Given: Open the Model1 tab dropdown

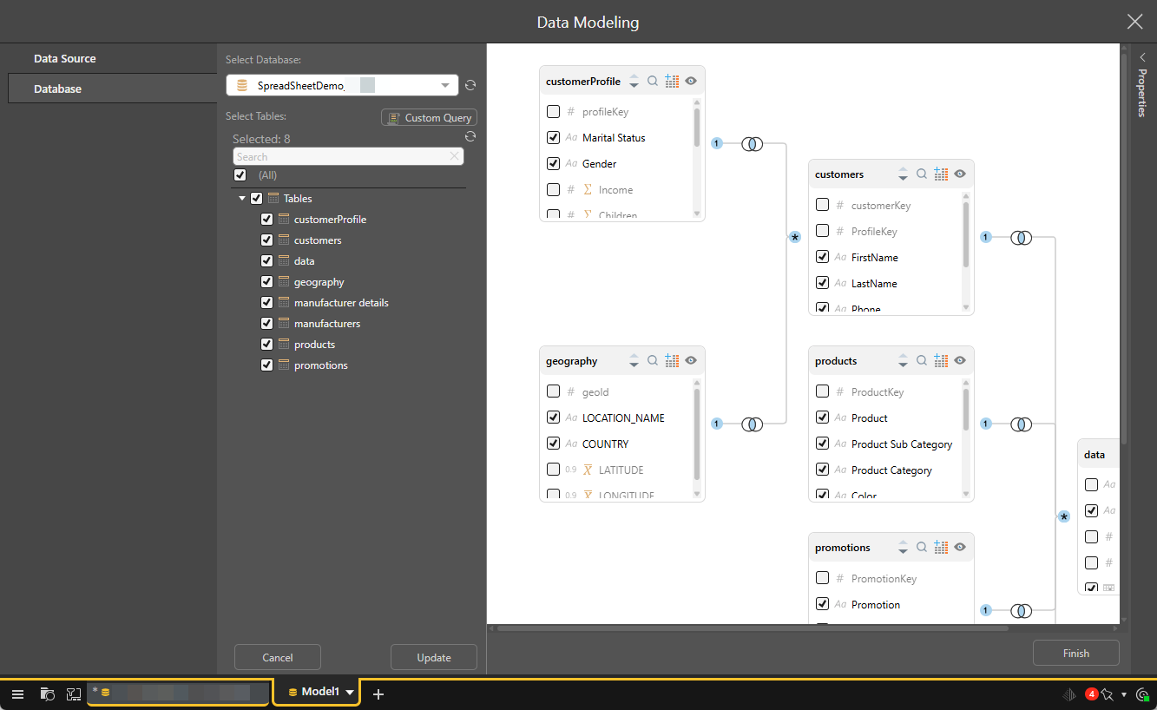Looking at the screenshot, I should coord(351,693).
